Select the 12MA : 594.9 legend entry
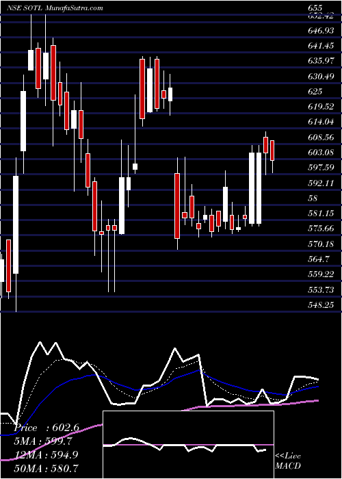This screenshot has height=479, width=342. [46, 455]
